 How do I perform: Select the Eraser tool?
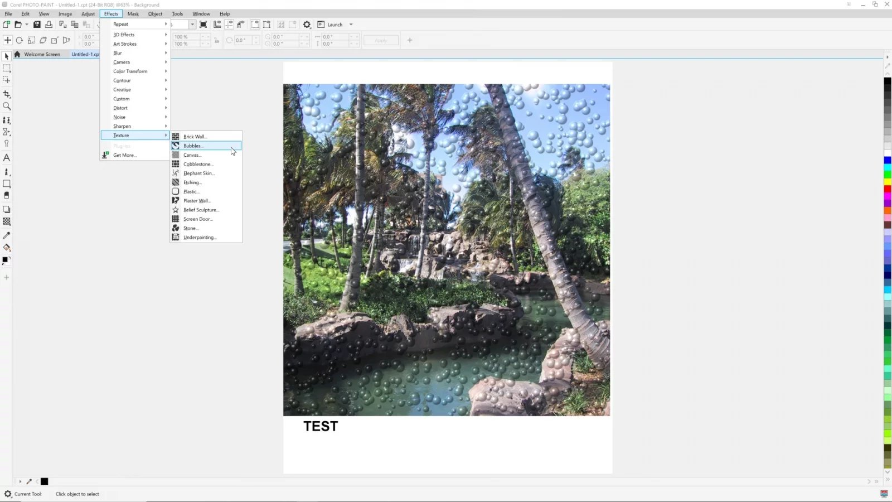coord(7,195)
